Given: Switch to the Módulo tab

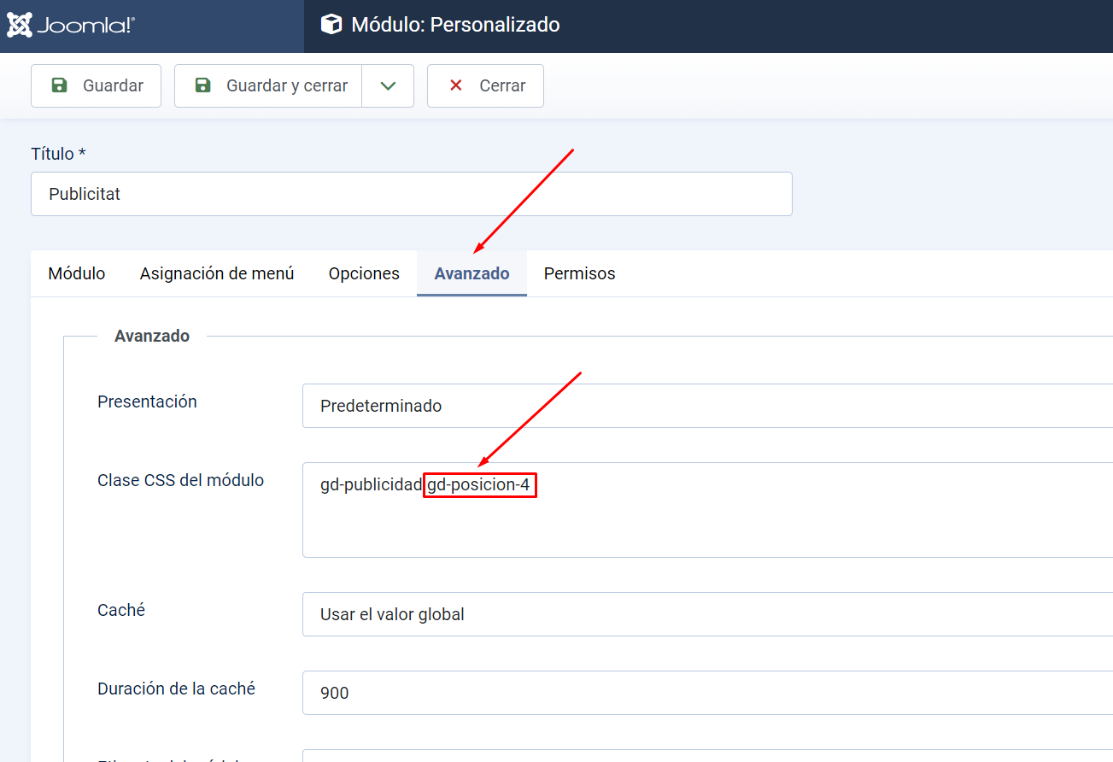Looking at the screenshot, I should click(x=77, y=273).
